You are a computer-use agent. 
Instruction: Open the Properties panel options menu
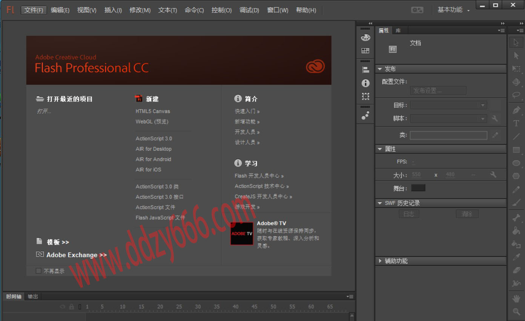(501, 31)
